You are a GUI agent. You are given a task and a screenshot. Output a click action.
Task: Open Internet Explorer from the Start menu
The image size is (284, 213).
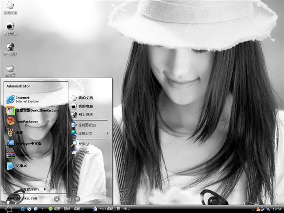pos(27,99)
